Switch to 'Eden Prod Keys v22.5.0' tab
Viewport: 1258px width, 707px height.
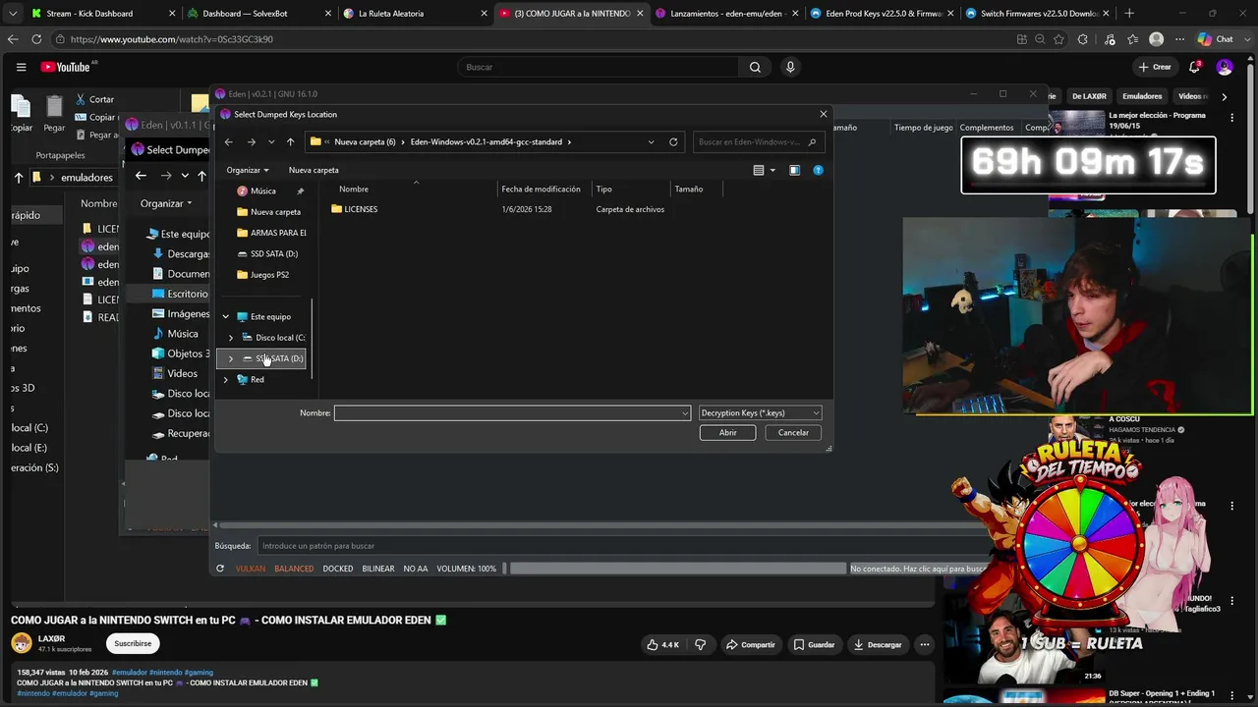click(882, 14)
